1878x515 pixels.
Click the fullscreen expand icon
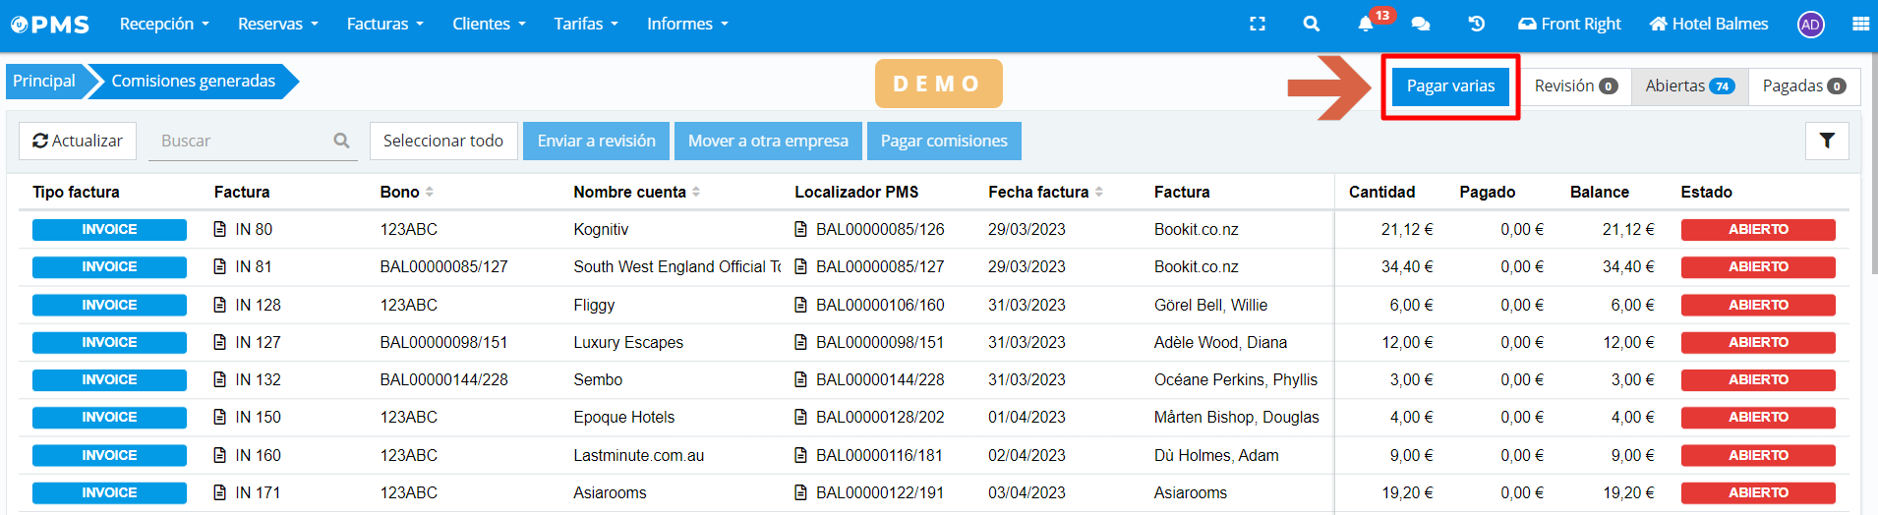pyautogui.click(x=1257, y=24)
